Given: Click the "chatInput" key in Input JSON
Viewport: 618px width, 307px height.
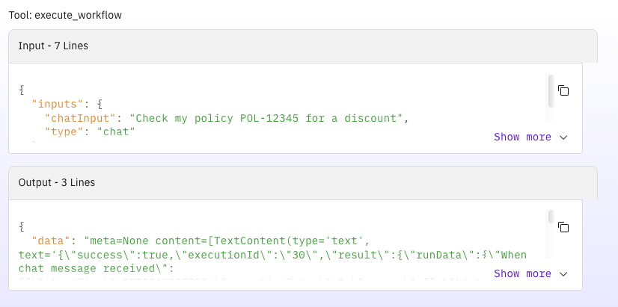Looking at the screenshot, I should (84, 118).
